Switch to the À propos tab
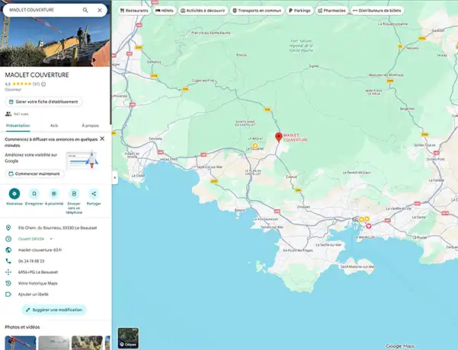Screen dimensions: 458x350 pos(90,126)
